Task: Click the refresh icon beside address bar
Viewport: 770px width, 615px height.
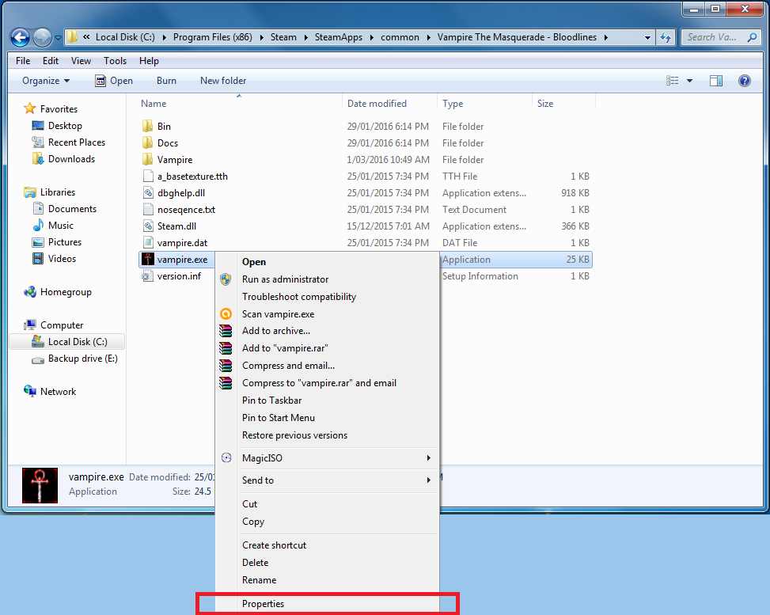Action: point(666,37)
